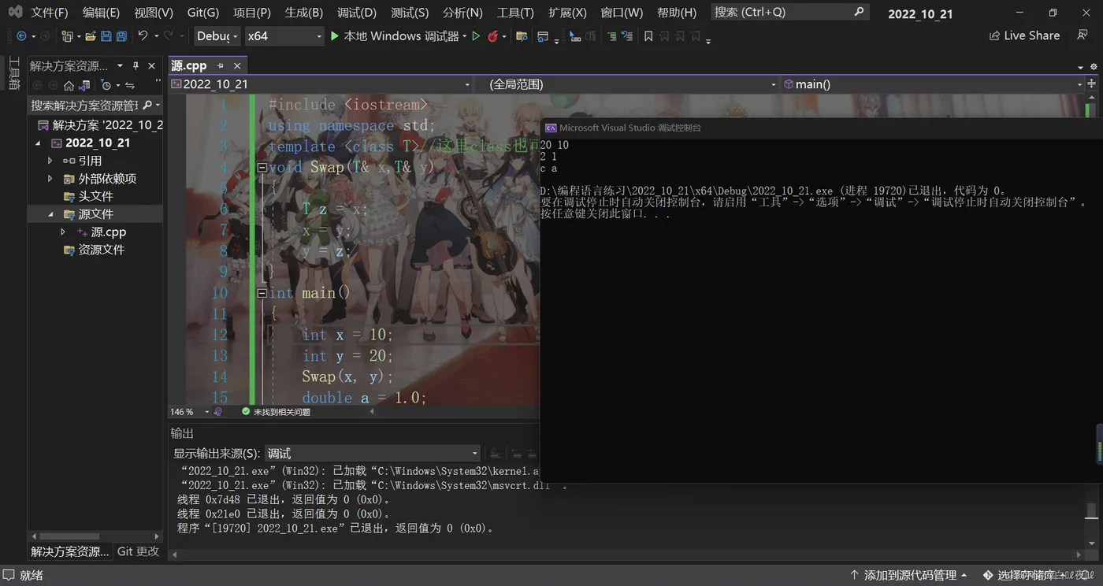This screenshot has height=586, width=1103.
Task: Open the Debug configuration dropdown
Action: [217, 36]
